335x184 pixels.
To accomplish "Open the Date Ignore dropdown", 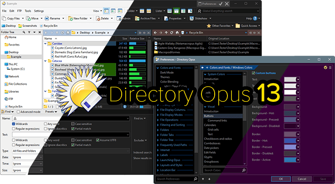I will (x=27, y=157).
